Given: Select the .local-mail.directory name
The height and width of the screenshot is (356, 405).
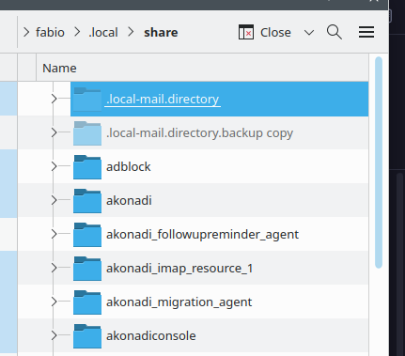Looking at the screenshot, I should click(x=163, y=100).
